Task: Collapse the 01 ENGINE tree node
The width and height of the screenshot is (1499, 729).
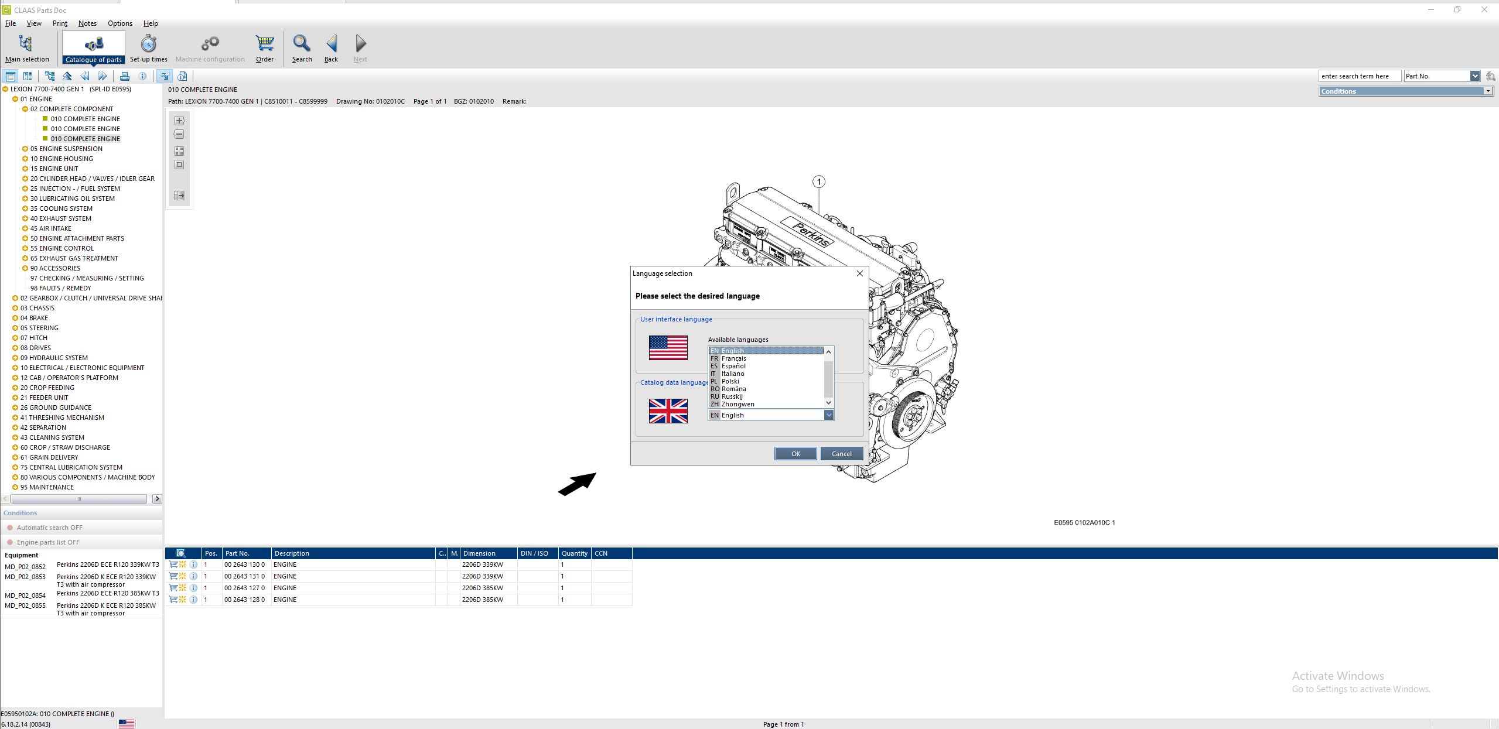Action: [x=15, y=99]
